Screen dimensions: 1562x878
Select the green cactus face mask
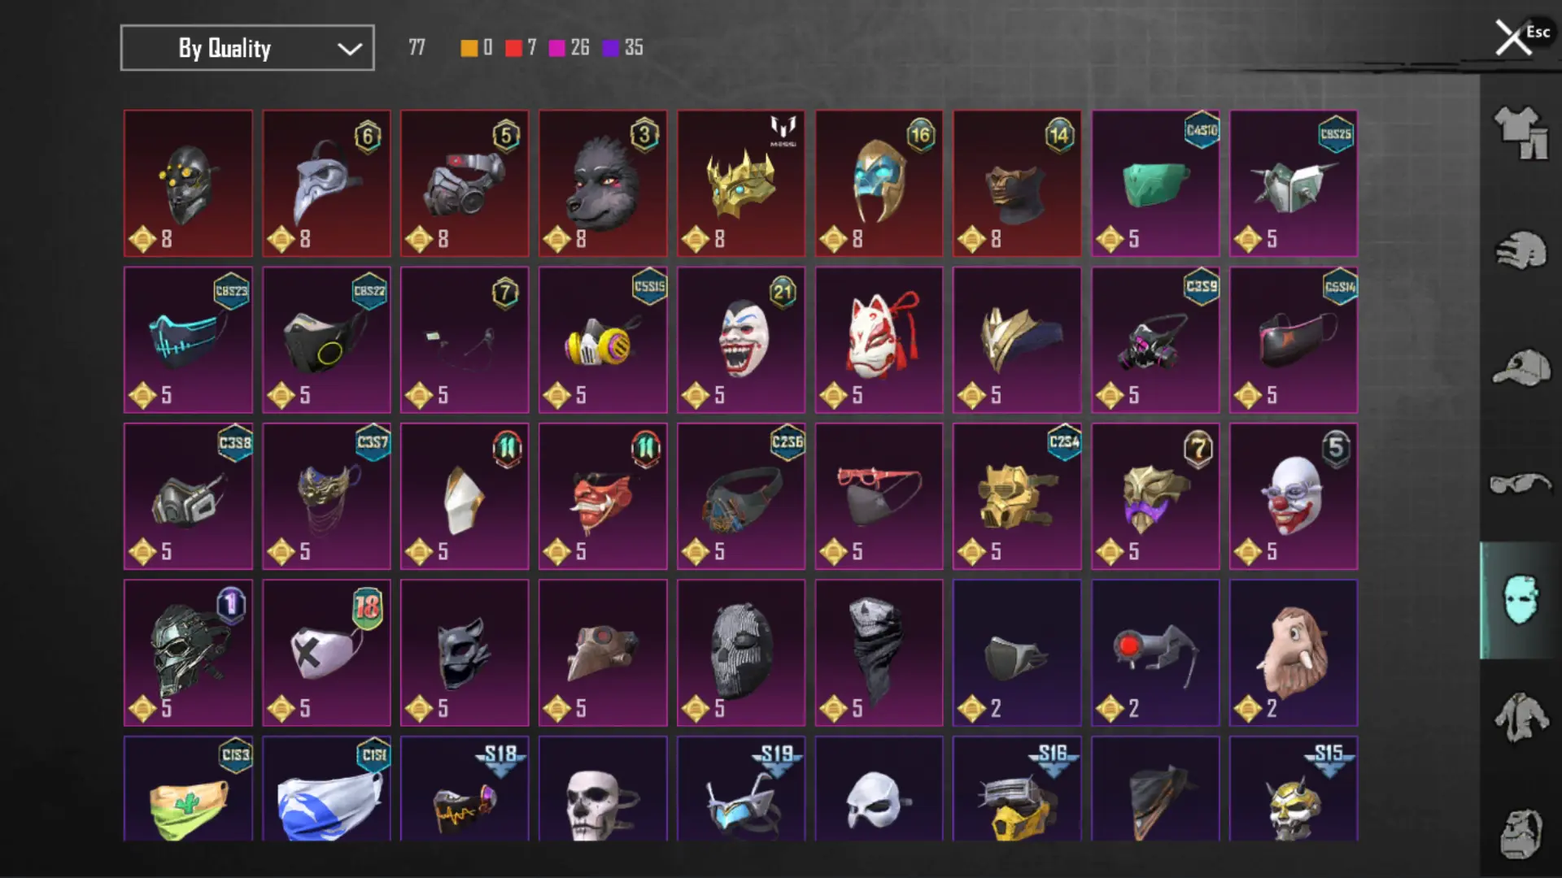tap(188, 789)
